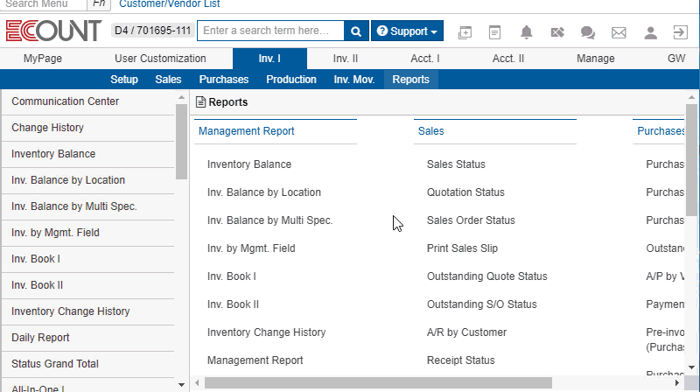Click the logout exit icon
700x392 pixels.
coord(681,32)
